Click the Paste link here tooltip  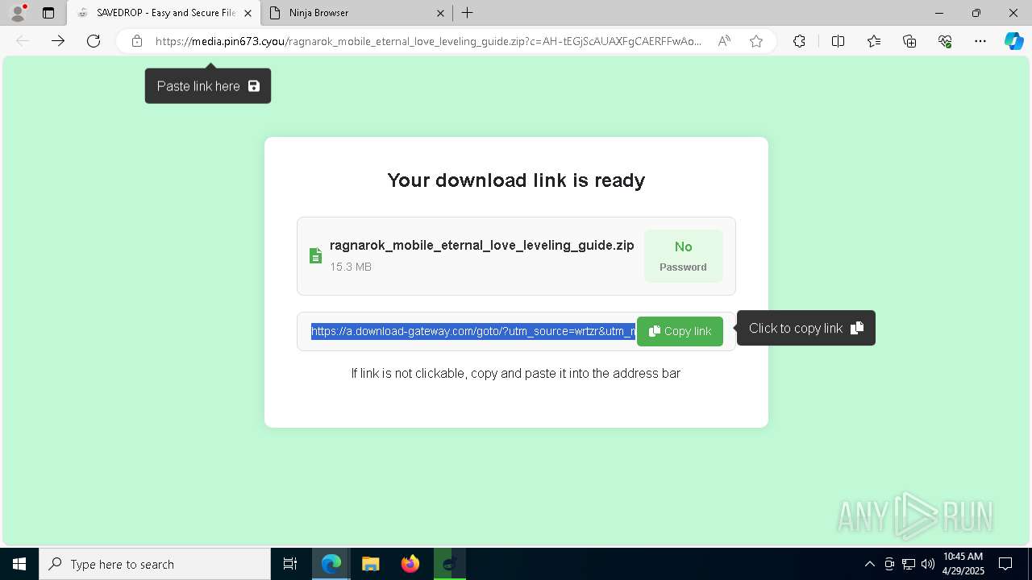click(x=208, y=86)
